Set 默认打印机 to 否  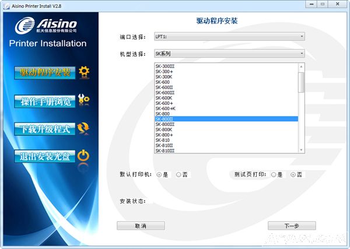click(178, 174)
